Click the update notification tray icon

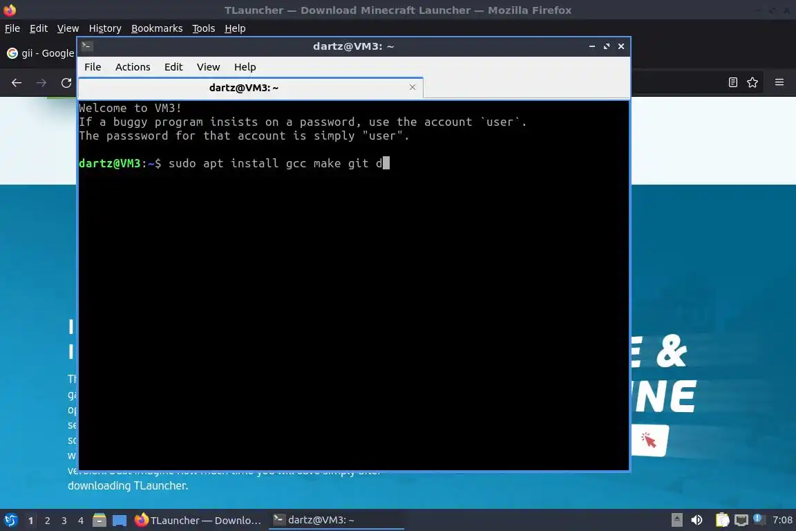click(757, 519)
